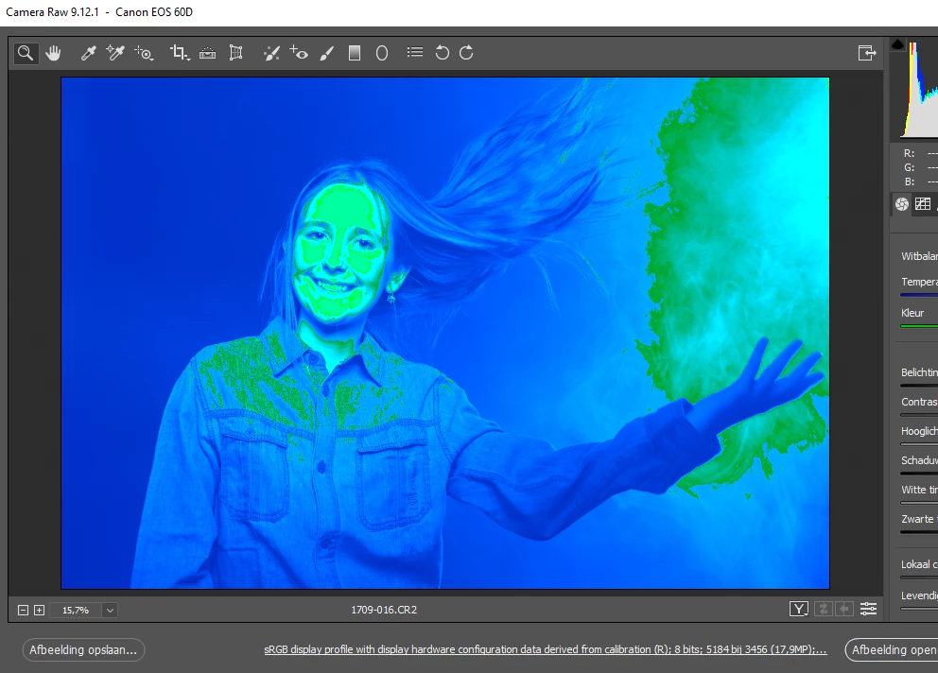Viewport: 938px width, 673px height.
Task: Click the 15,7% zoom level field
Action: pyautogui.click(x=76, y=611)
